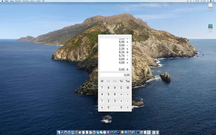216x135 pixels.
Task: Click digit 9 on the calculator
Action: [x=115, y=88]
